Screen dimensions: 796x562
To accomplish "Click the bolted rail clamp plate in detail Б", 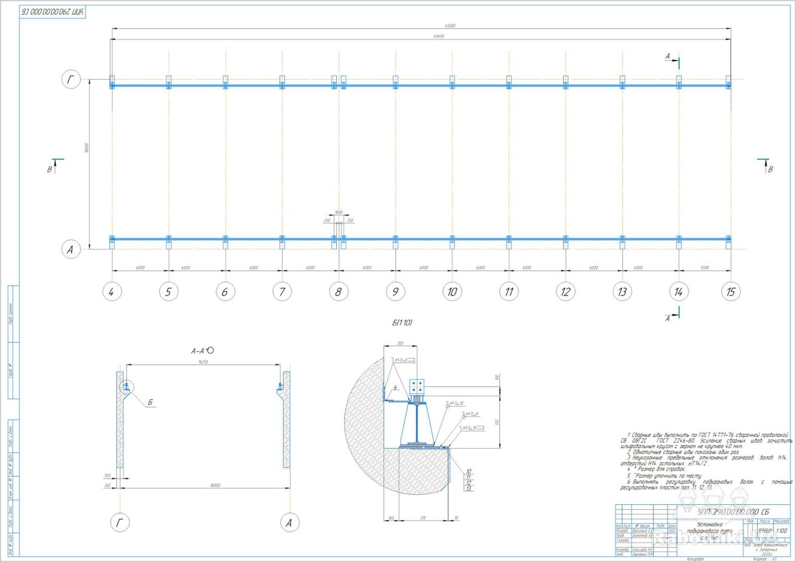I will click(417, 386).
